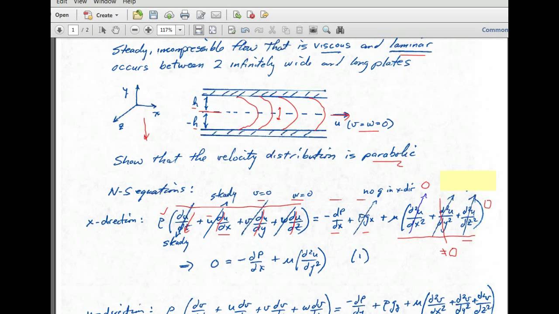The height and width of the screenshot is (314, 559).
Task: Click the Find magnifier icon
Action: (327, 30)
